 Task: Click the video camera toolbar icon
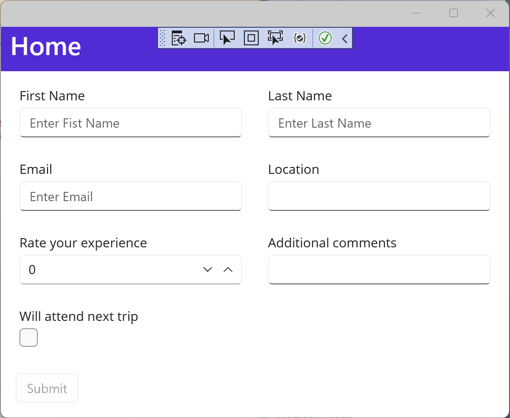(201, 38)
